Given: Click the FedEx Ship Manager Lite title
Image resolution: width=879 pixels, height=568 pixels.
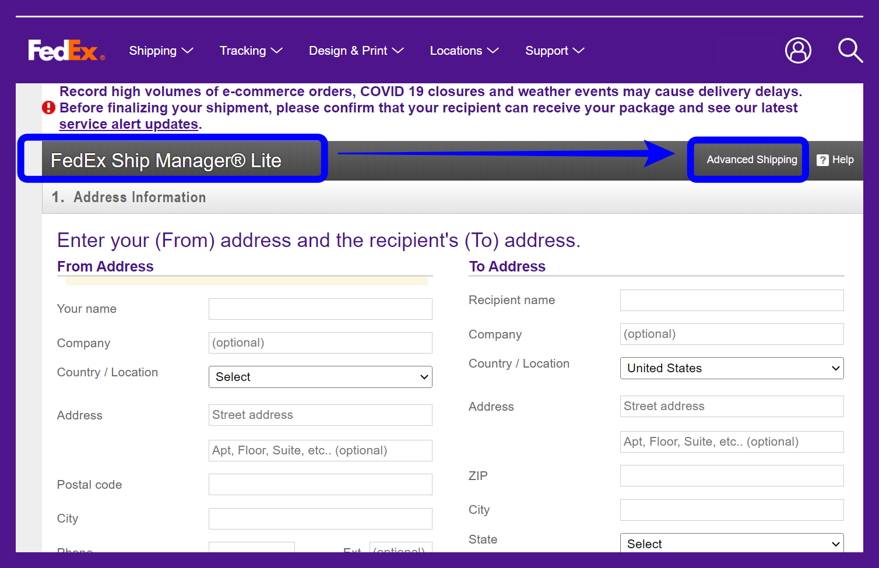Looking at the screenshot, I should [x=166, y=160].
